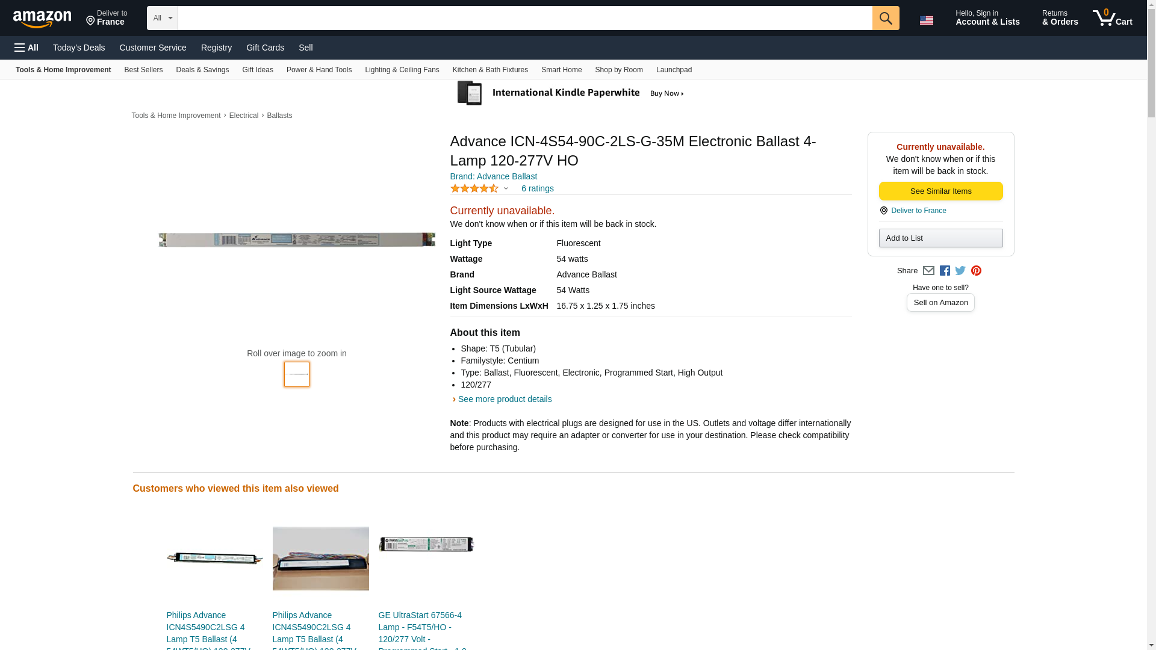Open the shopping cart
This screenshot has height=650, width=1156.
tap(1112, 18)
